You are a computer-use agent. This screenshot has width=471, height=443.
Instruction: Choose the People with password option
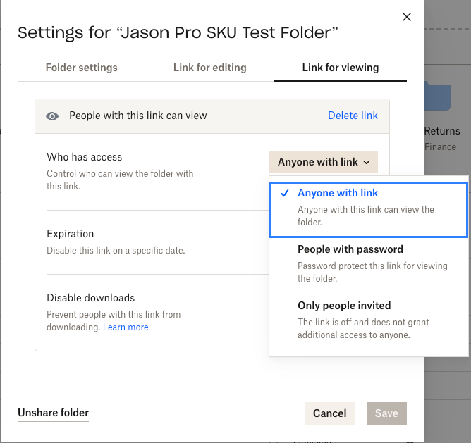[x=350, y=249]
